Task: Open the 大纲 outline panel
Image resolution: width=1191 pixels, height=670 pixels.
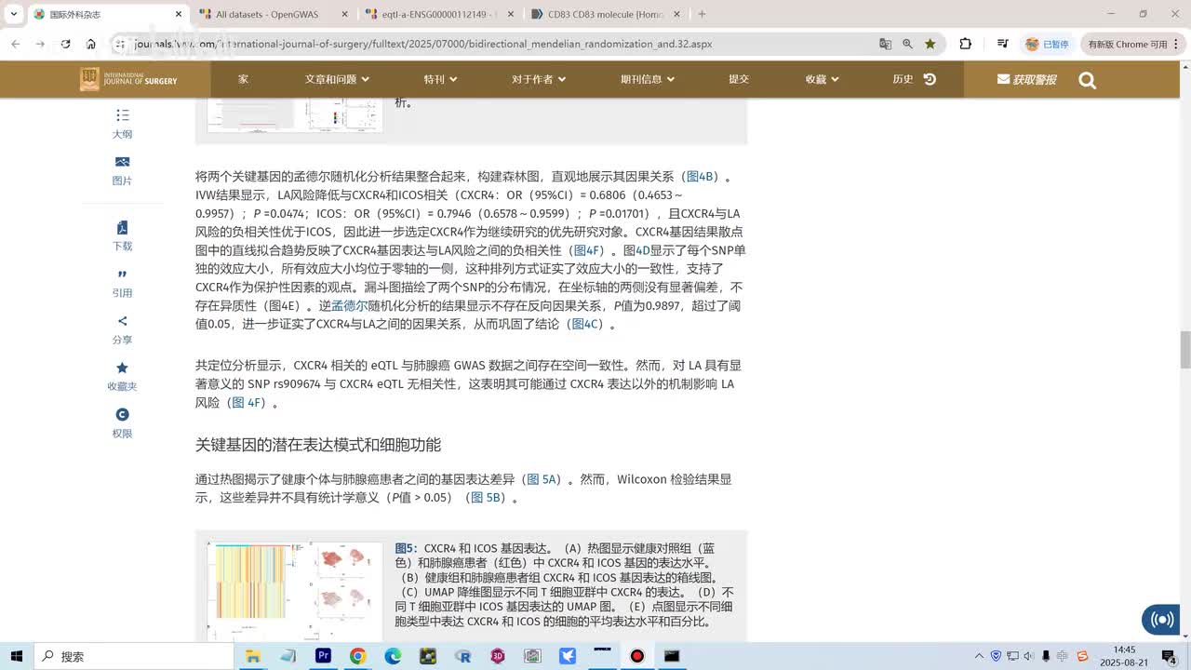Action: point(122,123)
